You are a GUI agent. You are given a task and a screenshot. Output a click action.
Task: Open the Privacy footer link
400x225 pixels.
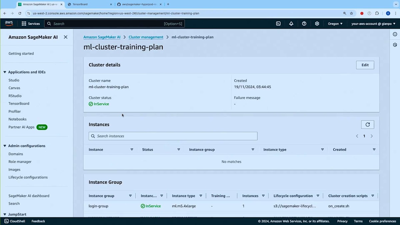tap(342, 221)
